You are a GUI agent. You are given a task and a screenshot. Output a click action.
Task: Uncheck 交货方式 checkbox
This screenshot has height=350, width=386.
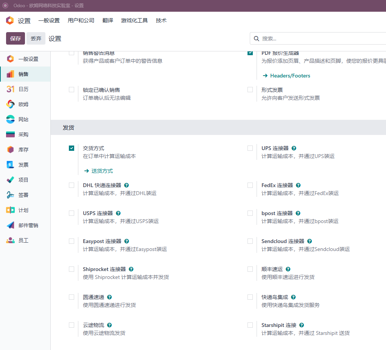(x=72, y=148)
